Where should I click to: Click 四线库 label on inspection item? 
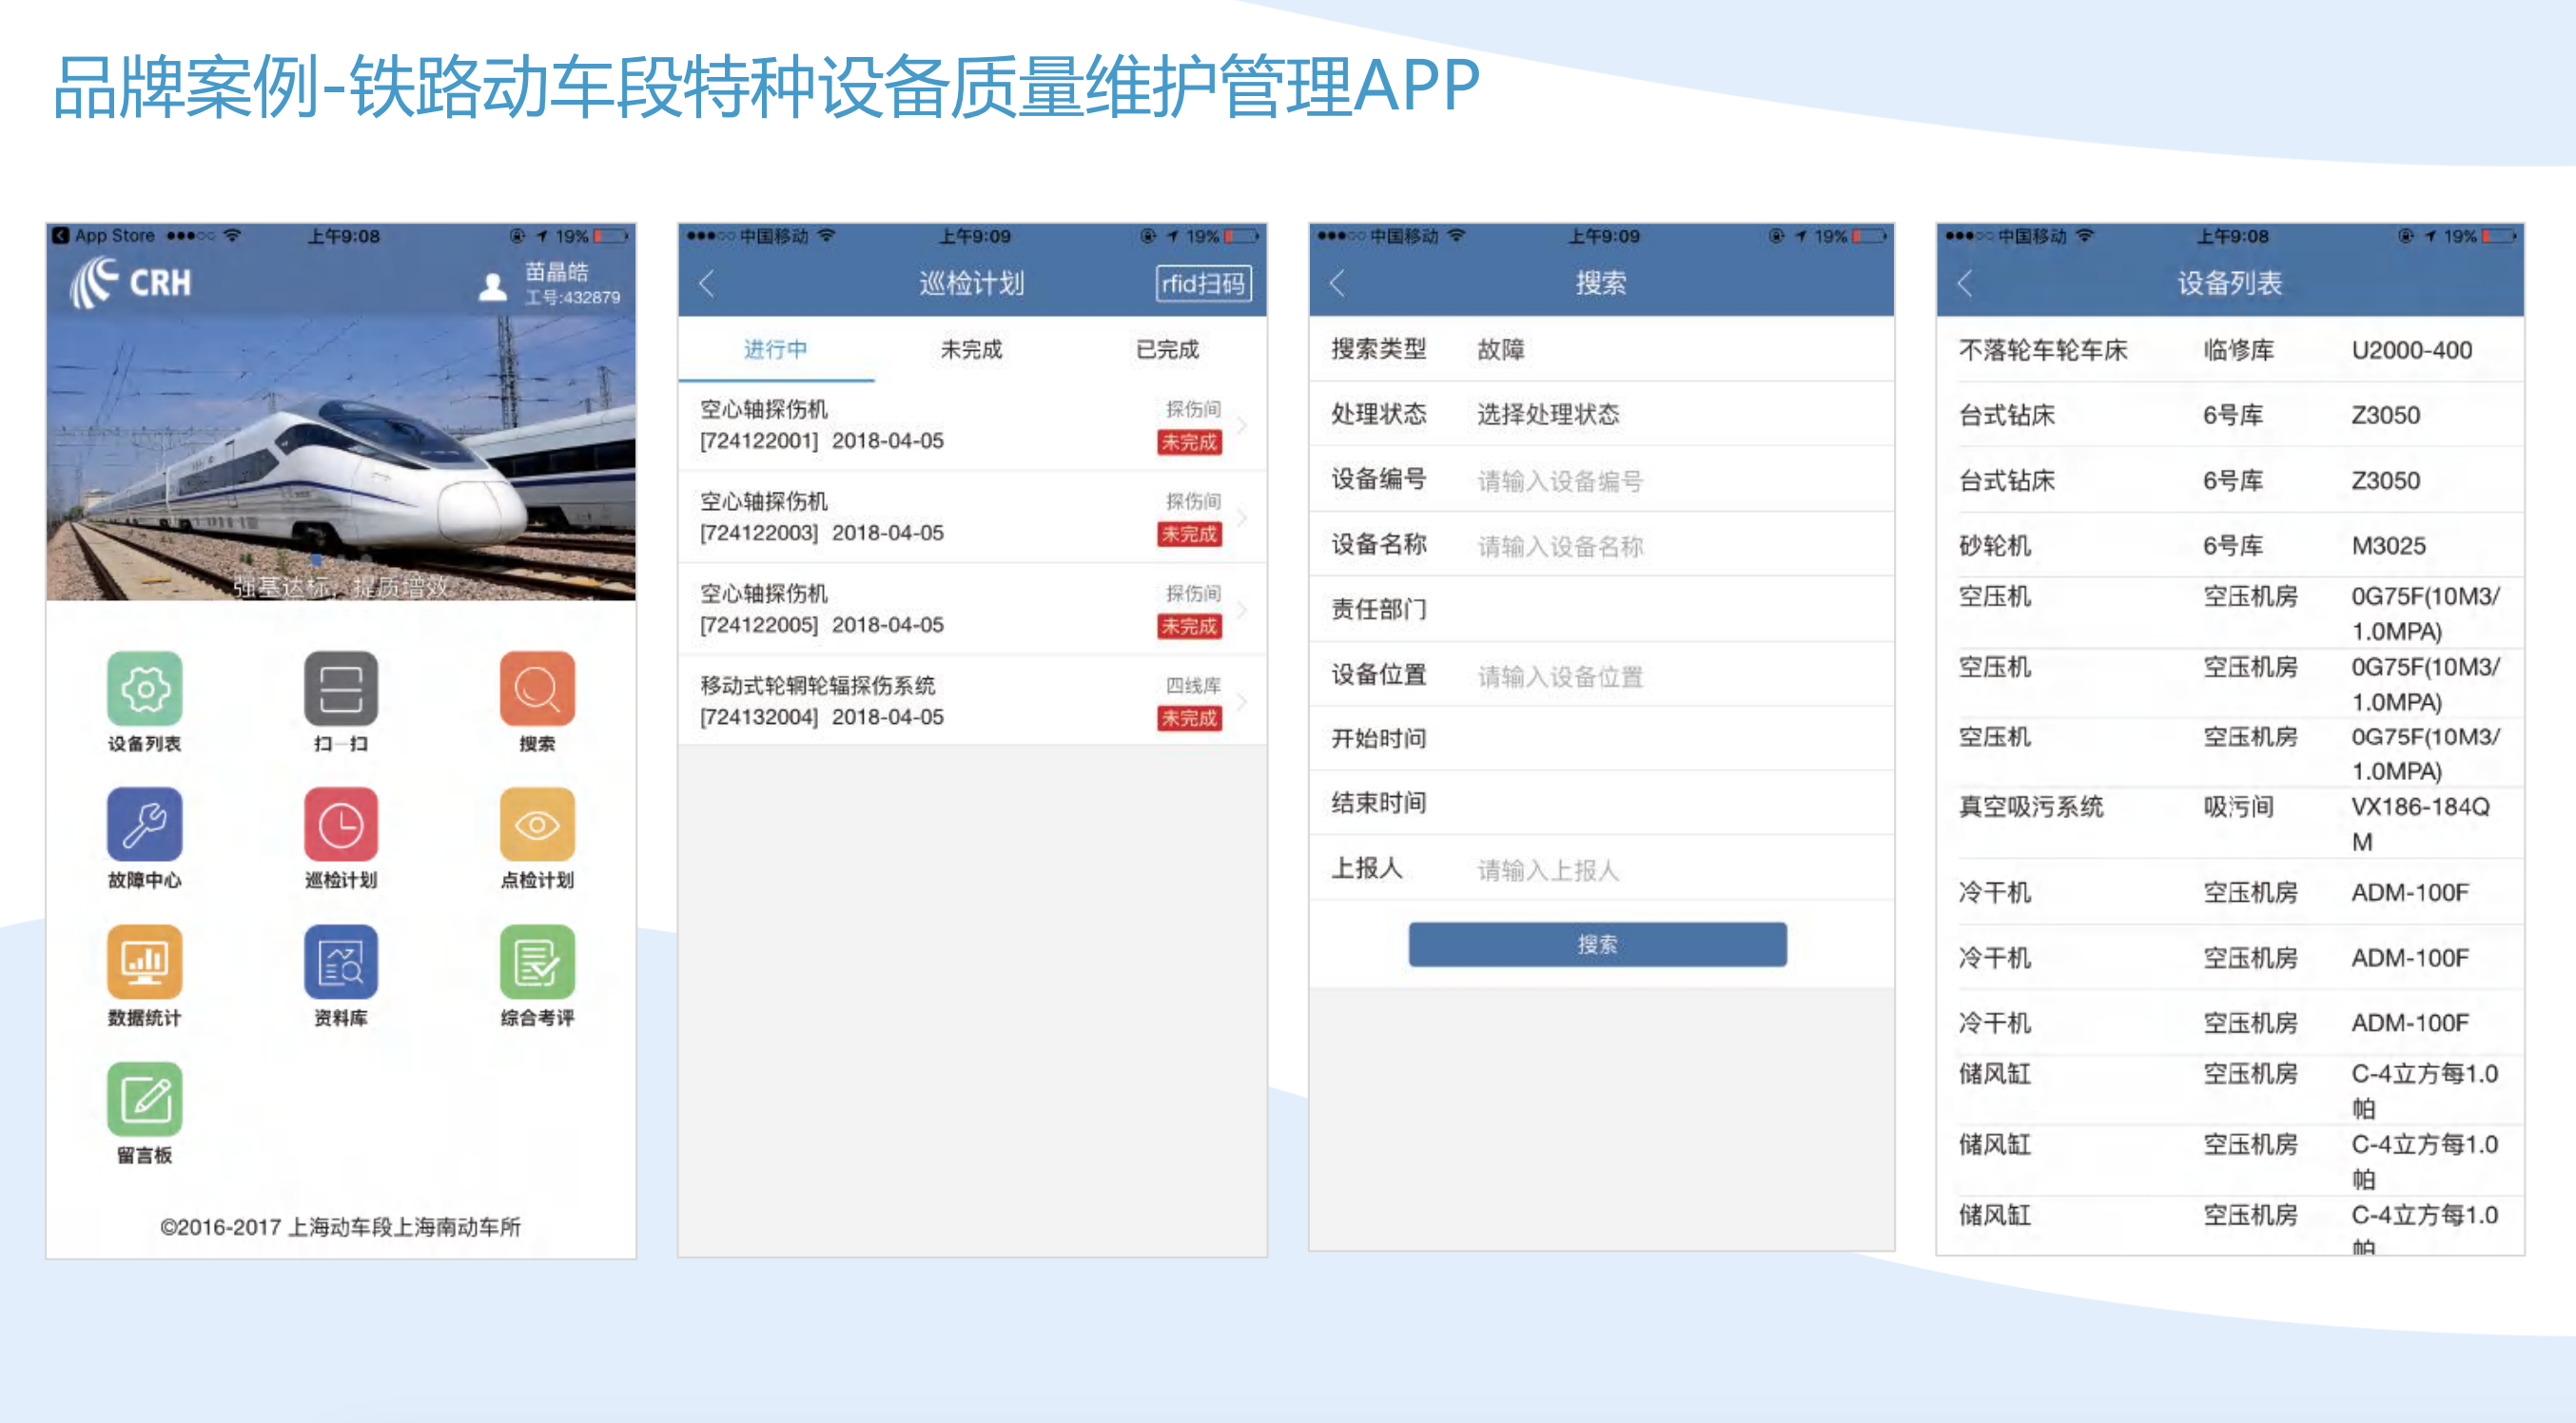point(1193,685)
